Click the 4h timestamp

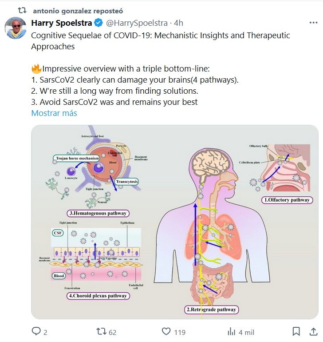click(x=178, y=23)
